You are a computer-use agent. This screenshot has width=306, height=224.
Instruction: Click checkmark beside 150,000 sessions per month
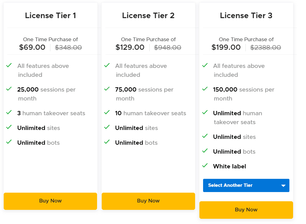pos(205,89)
